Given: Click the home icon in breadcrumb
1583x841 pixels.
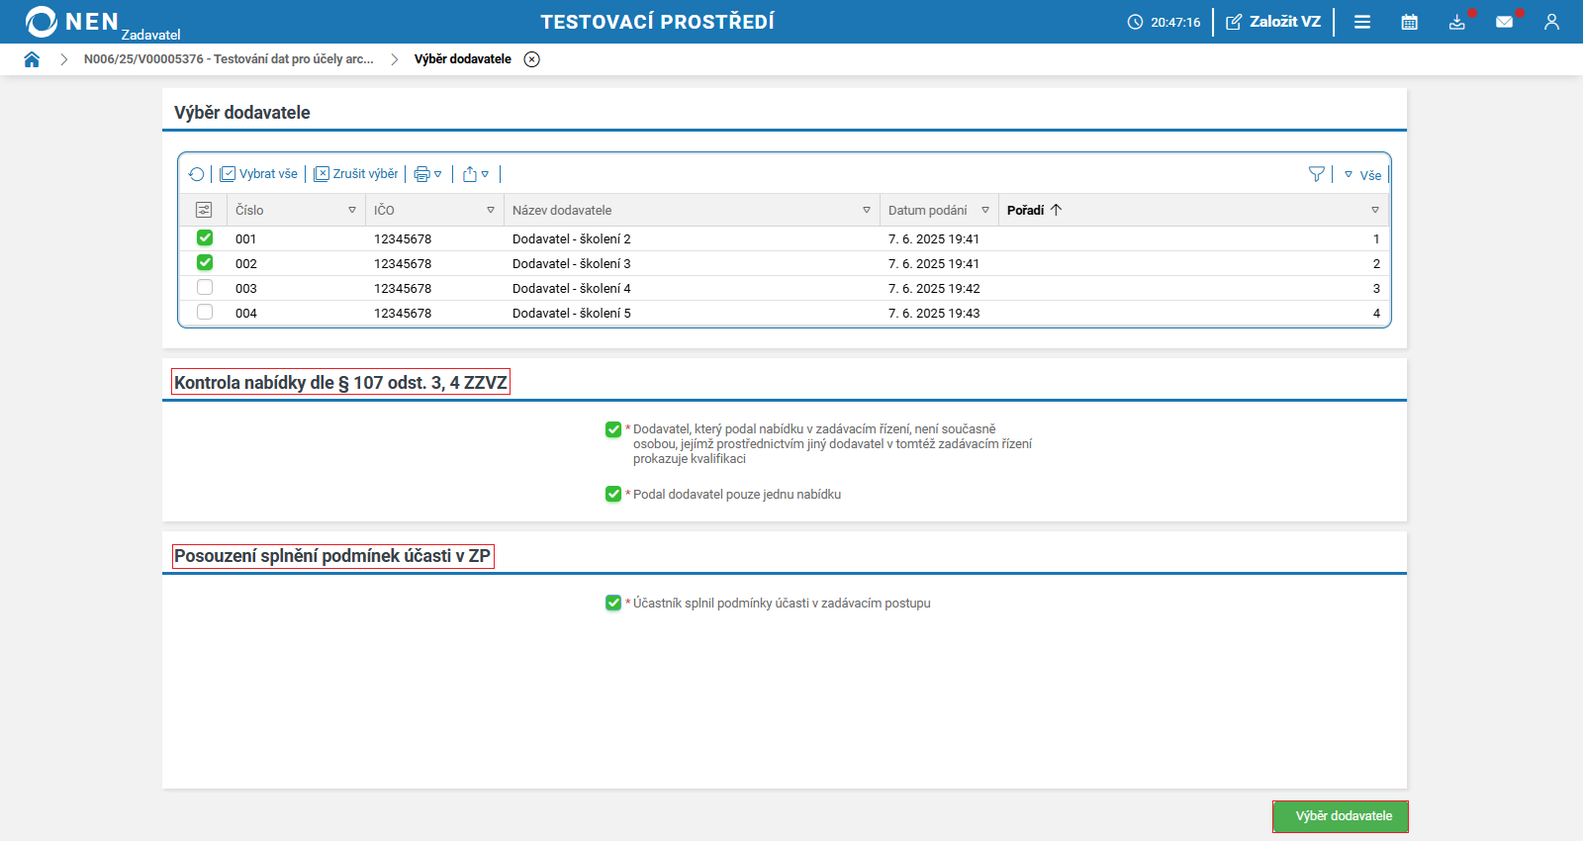Looking at the screenshot, I should point(32,59).
